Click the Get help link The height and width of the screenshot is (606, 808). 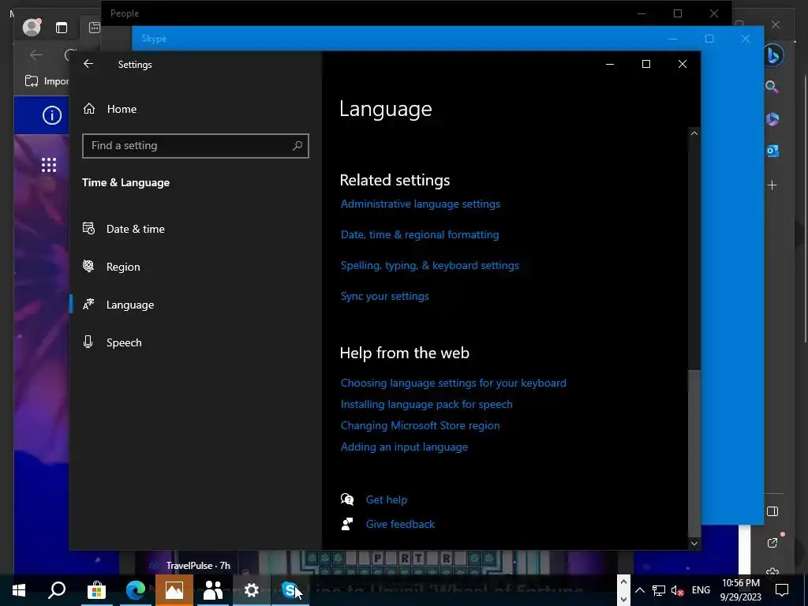[x=387, y=499]
